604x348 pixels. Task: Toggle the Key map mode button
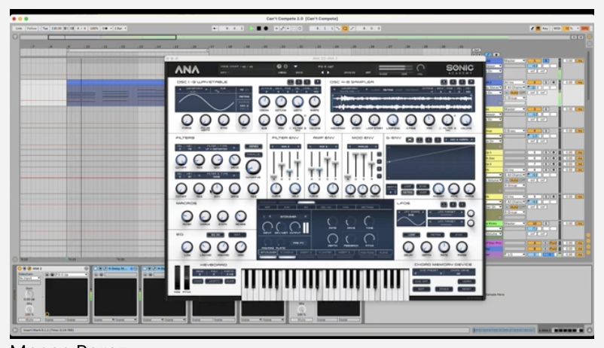[x=545, y=29]
